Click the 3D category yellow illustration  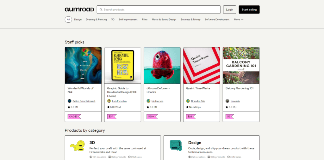tap(78, 146)
